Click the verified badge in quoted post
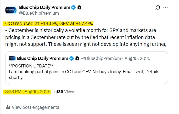Screen dimensions: 179x114 pos(71,58)
